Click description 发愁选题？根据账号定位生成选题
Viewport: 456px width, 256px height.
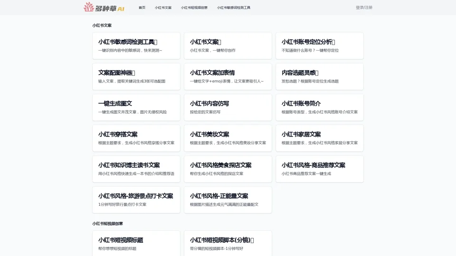310,81
